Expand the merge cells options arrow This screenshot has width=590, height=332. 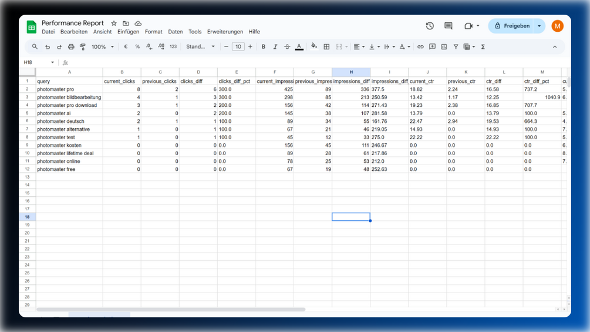[346, 46]
